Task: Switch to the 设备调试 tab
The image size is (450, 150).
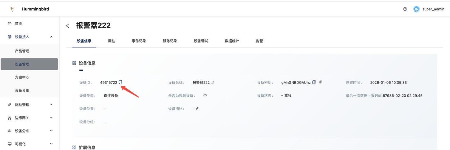Action: click(201, 41)
